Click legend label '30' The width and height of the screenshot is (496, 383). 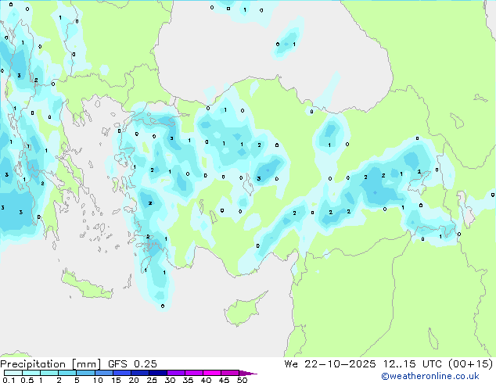170,380
